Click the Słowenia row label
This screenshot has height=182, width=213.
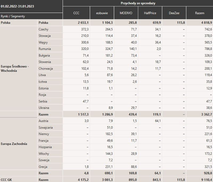click(44, 62)
